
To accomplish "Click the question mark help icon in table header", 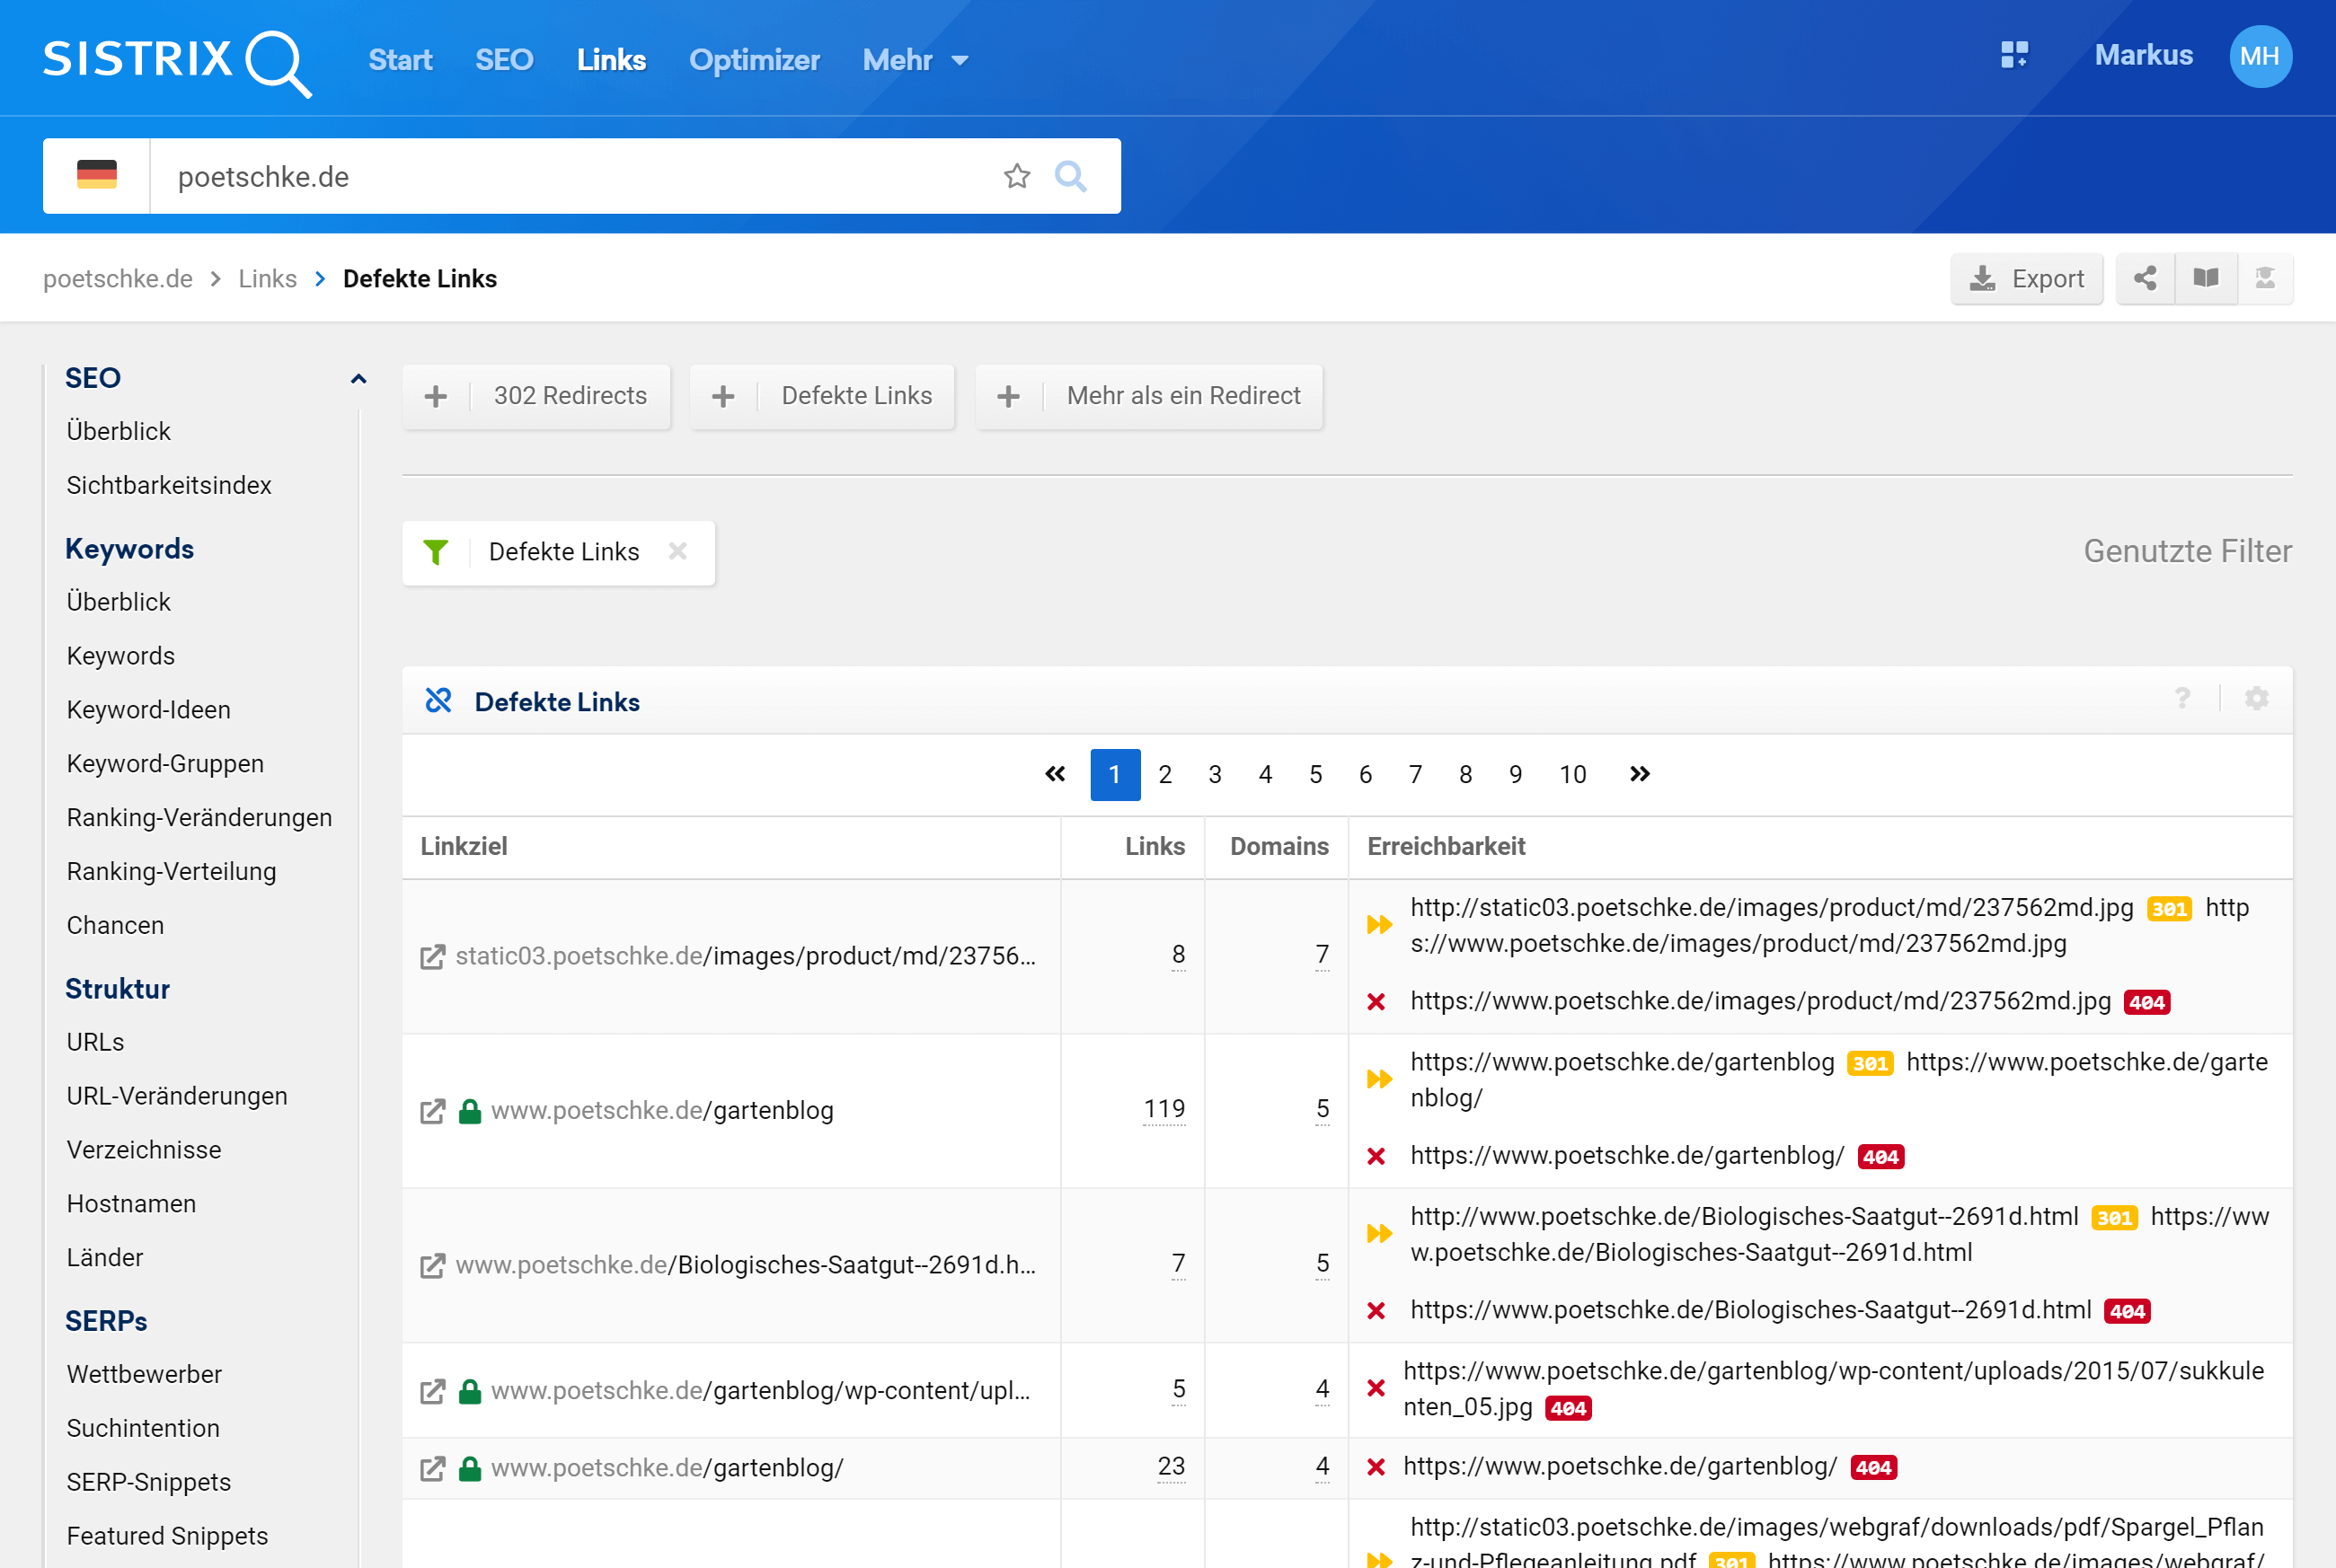I will click(x=2183, y=698).
